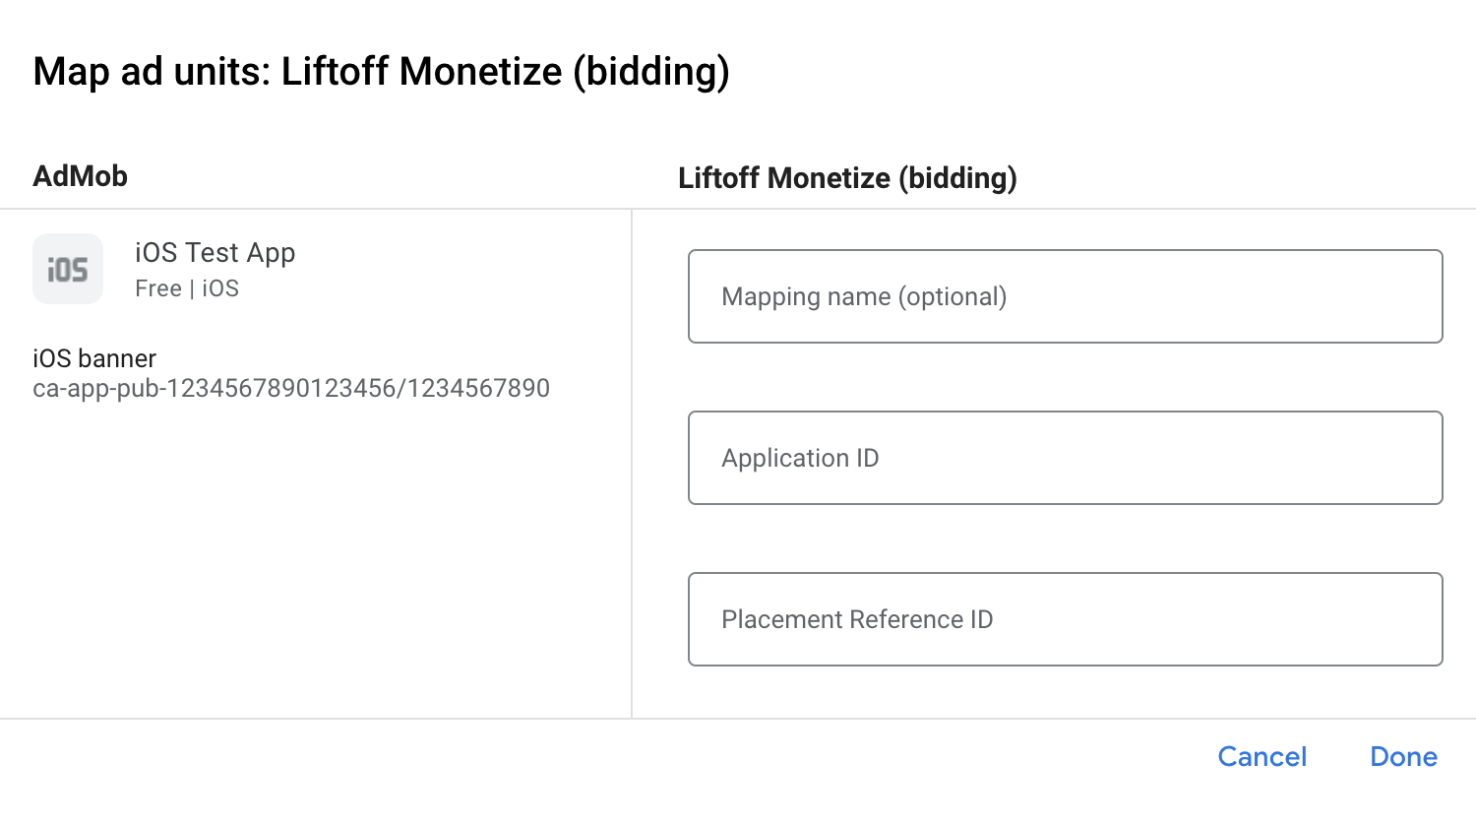Image resolution: width=1476 pixels, height=825 pixels.
Task: Click the "iOS" platform label in app subtitle
Action: coord(220,288)
